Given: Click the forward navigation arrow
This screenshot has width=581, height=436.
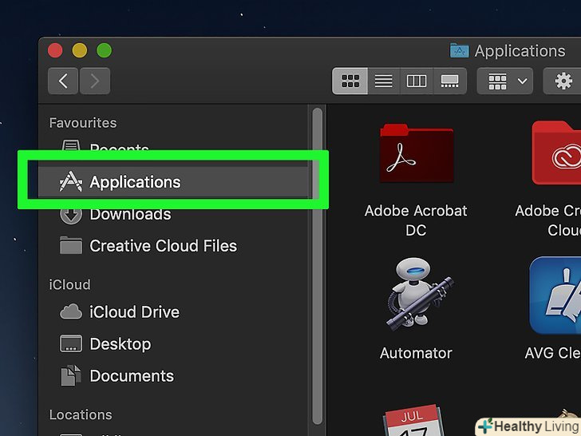Looking at the screenshot, I should pos(95,81).
